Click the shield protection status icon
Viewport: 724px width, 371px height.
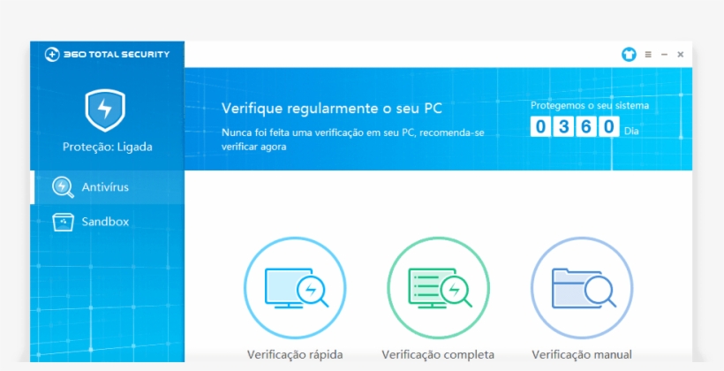pyautogui.click(x=105, y=110)
